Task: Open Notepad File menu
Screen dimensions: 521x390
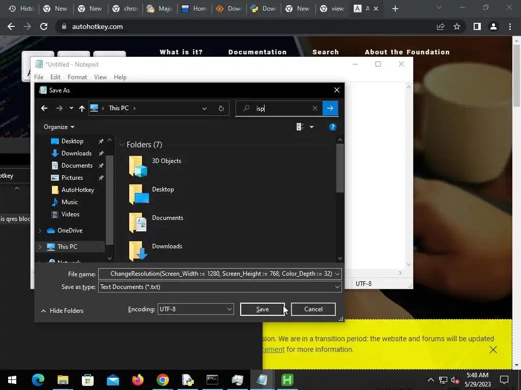Action: tap(39, 77)
